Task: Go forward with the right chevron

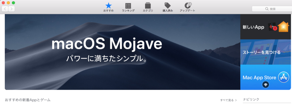Action: pos(11,9)
